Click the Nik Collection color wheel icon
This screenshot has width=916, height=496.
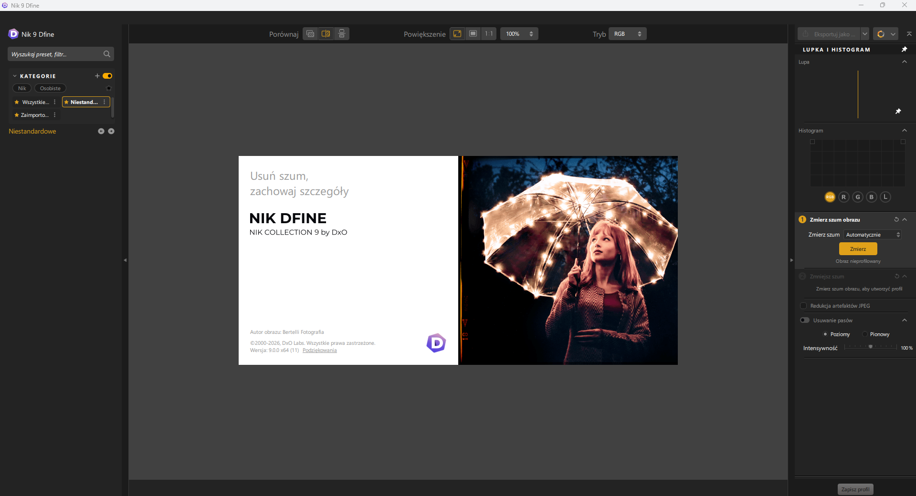[881, 34]
